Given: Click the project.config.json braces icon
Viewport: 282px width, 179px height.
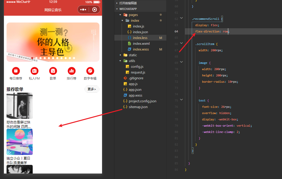Looking at the screenshot, I should point(125,101).
